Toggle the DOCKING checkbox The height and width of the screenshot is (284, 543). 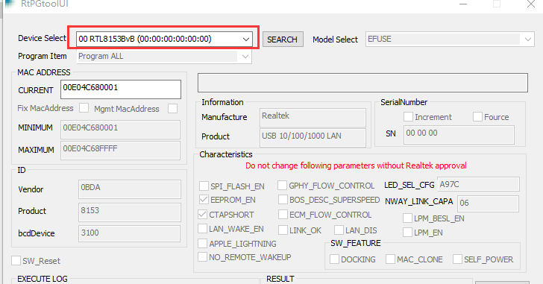click(334, 259)
